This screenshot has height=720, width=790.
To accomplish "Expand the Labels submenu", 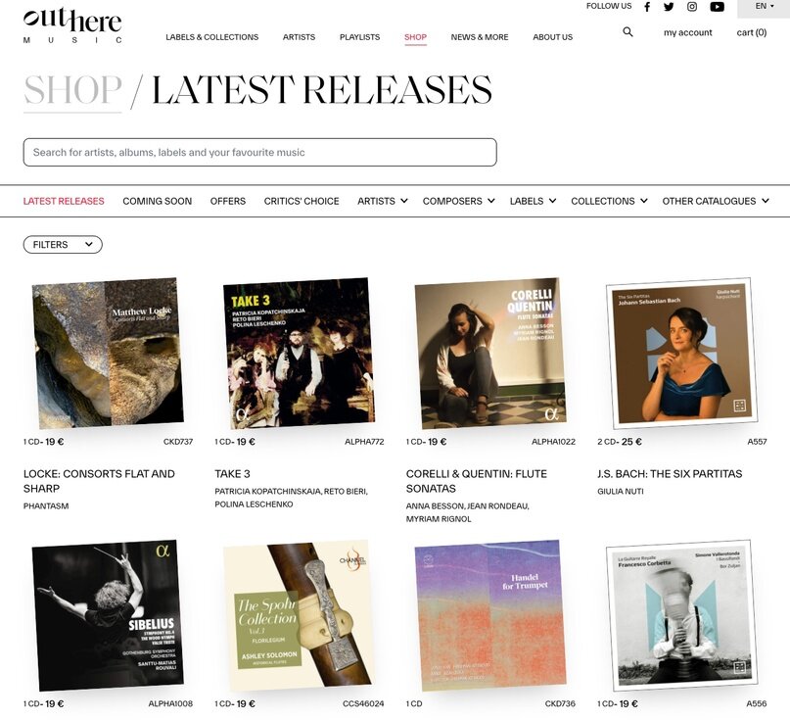I will point(533,201).
